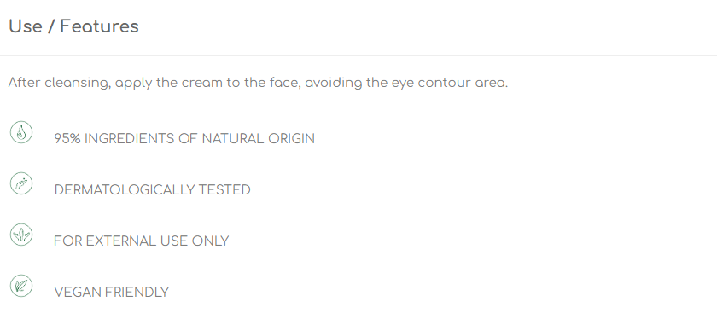Click the VEGAN FRIENDLY label
This screenshot has width=717, height=325.
pyautogui.click(x=112, y=292)
